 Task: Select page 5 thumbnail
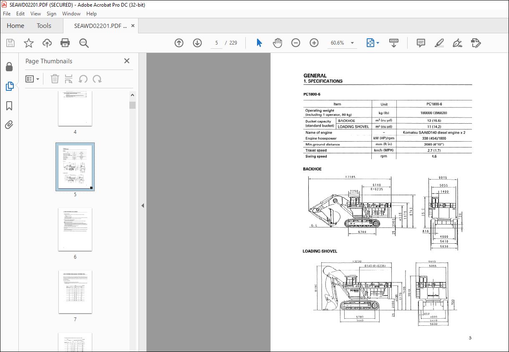point(75,167)
